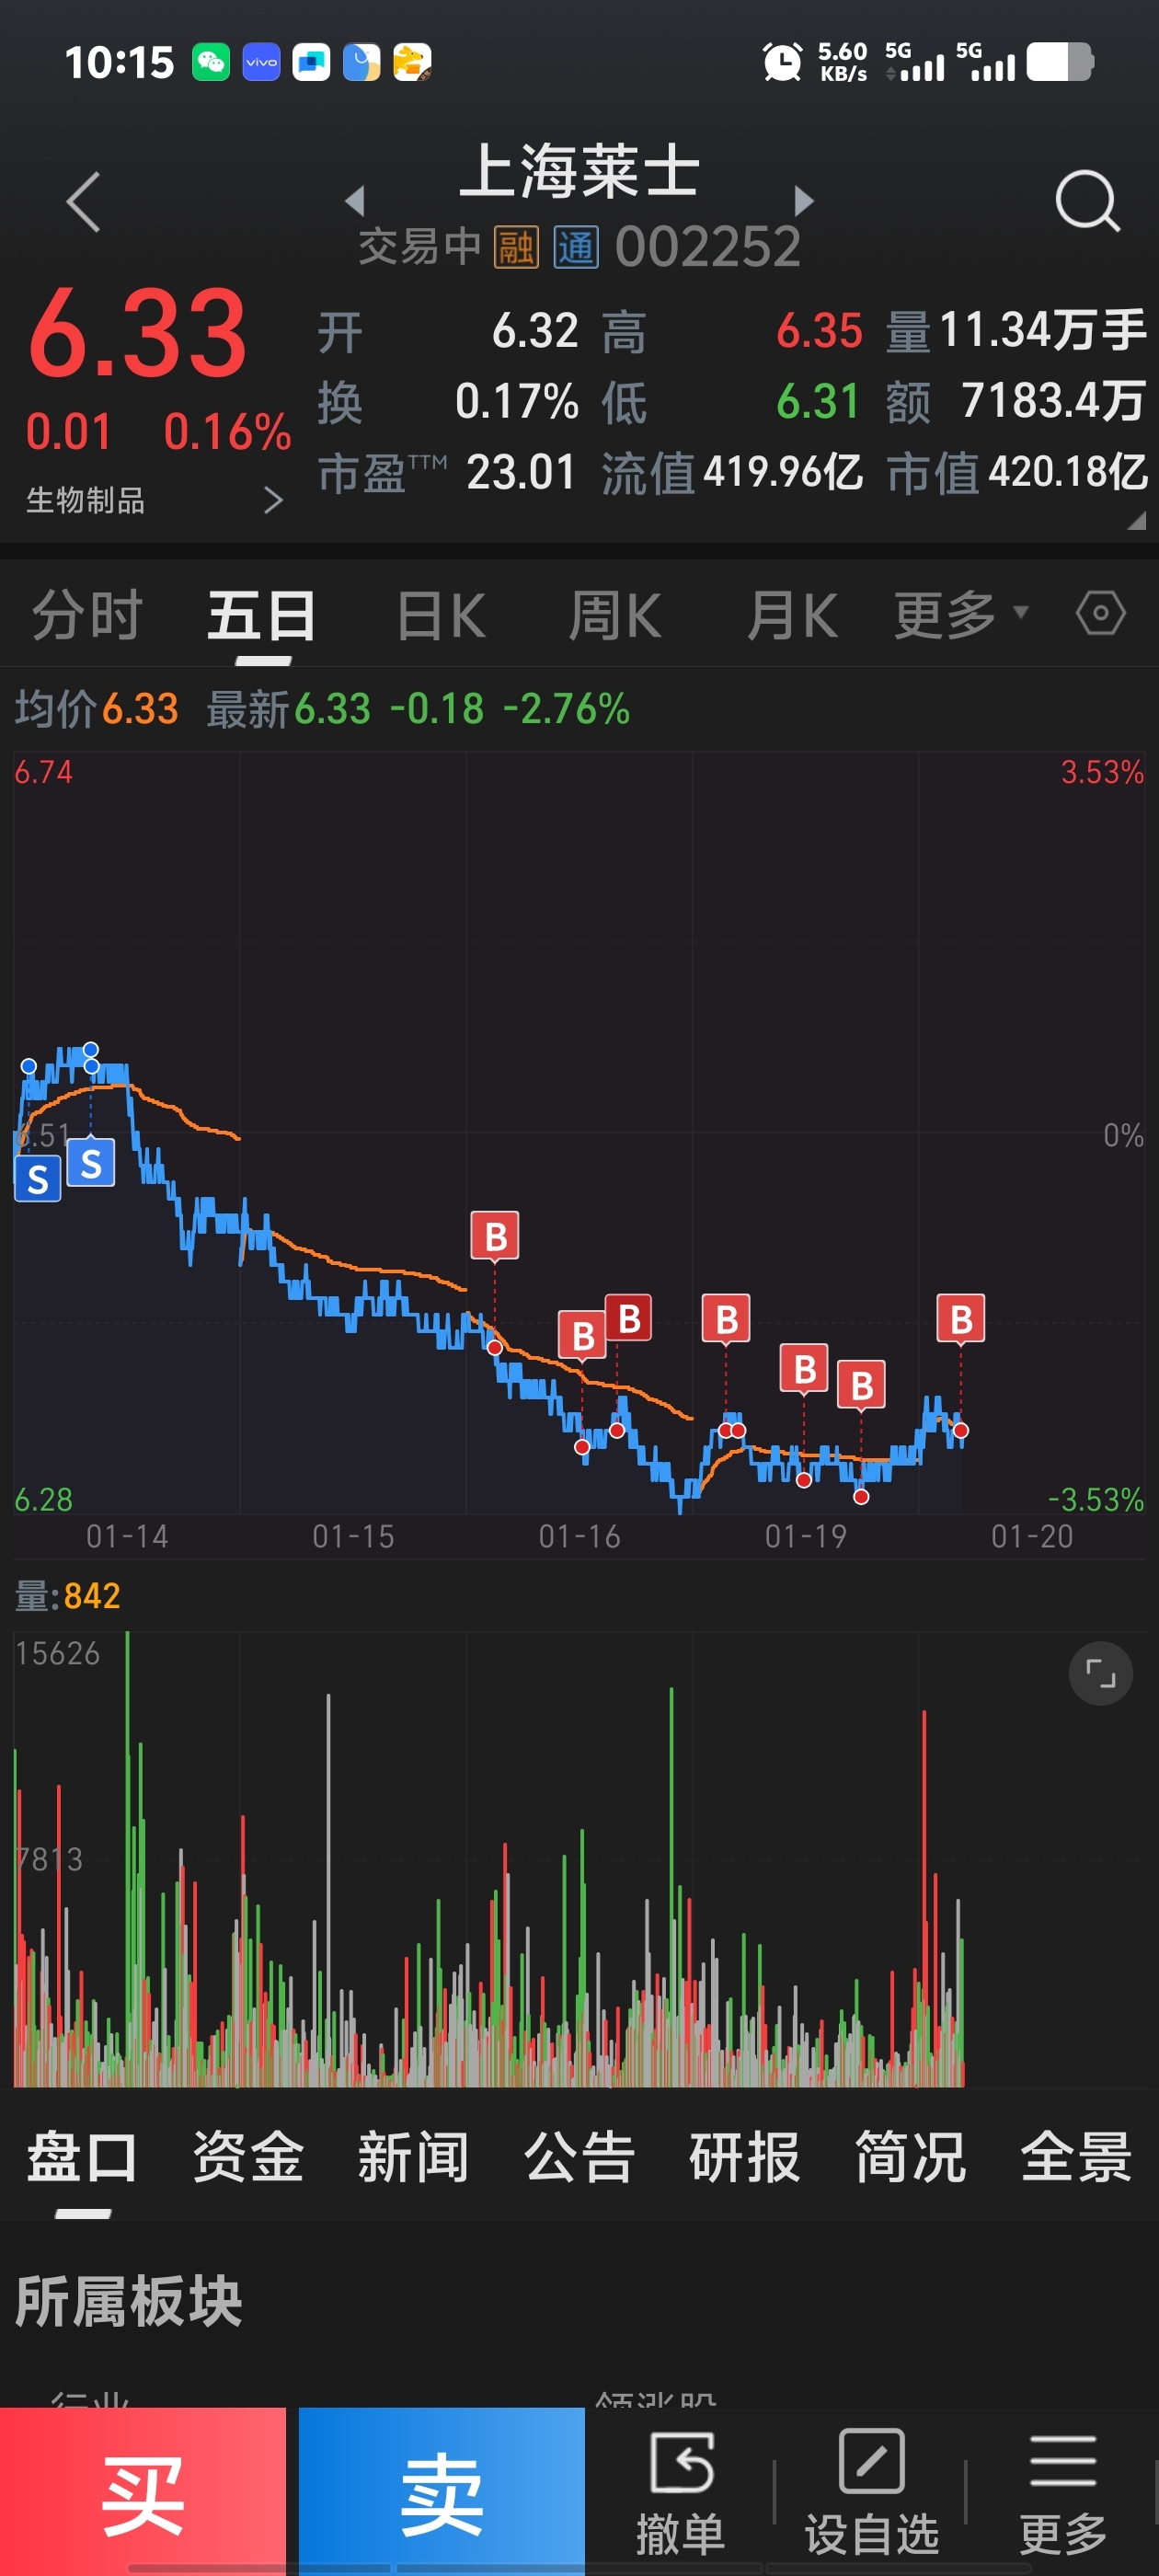Switch to 周K chart tab
This screenshot has height=2576, width=1159.
615,614
